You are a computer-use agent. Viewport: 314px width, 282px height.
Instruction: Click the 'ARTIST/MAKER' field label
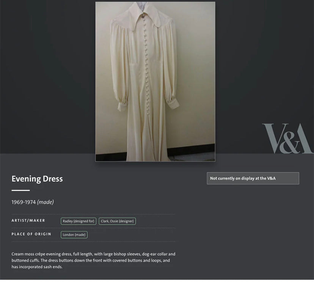point(28,221)
